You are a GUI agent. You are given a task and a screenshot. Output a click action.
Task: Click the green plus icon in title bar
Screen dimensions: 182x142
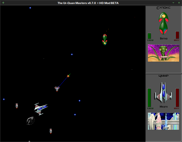tap(3, 3)
